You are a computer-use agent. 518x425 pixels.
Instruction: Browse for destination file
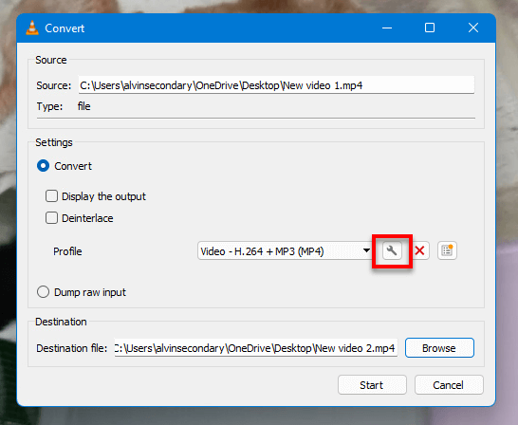pyautogui.click(x=439, y=348)
